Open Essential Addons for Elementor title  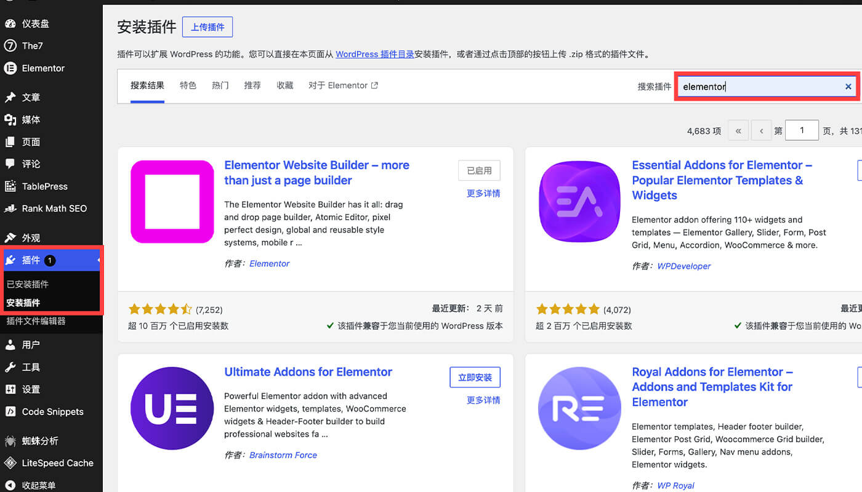click(x=722, y=180)
